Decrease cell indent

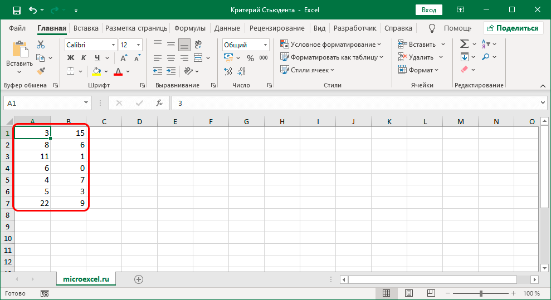pyautogui.click(x=158, y=71)
